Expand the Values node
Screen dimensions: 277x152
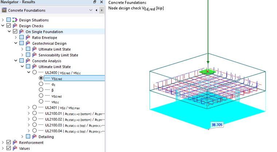3,148
